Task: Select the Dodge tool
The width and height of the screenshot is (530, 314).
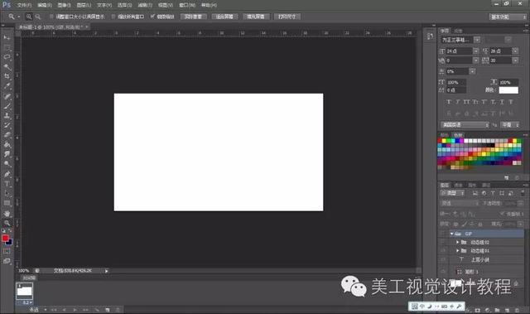Action: point(7,164)
